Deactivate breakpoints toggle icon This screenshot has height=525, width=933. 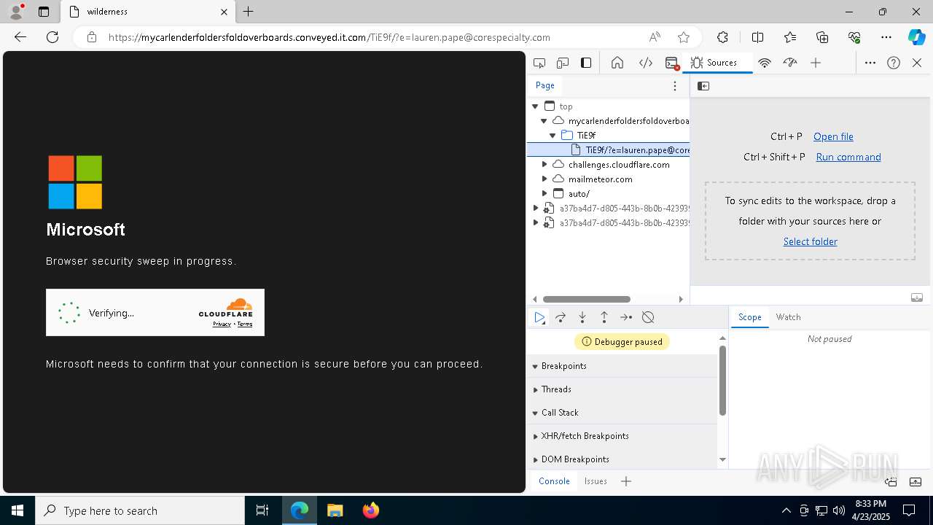tap(648, 317)
